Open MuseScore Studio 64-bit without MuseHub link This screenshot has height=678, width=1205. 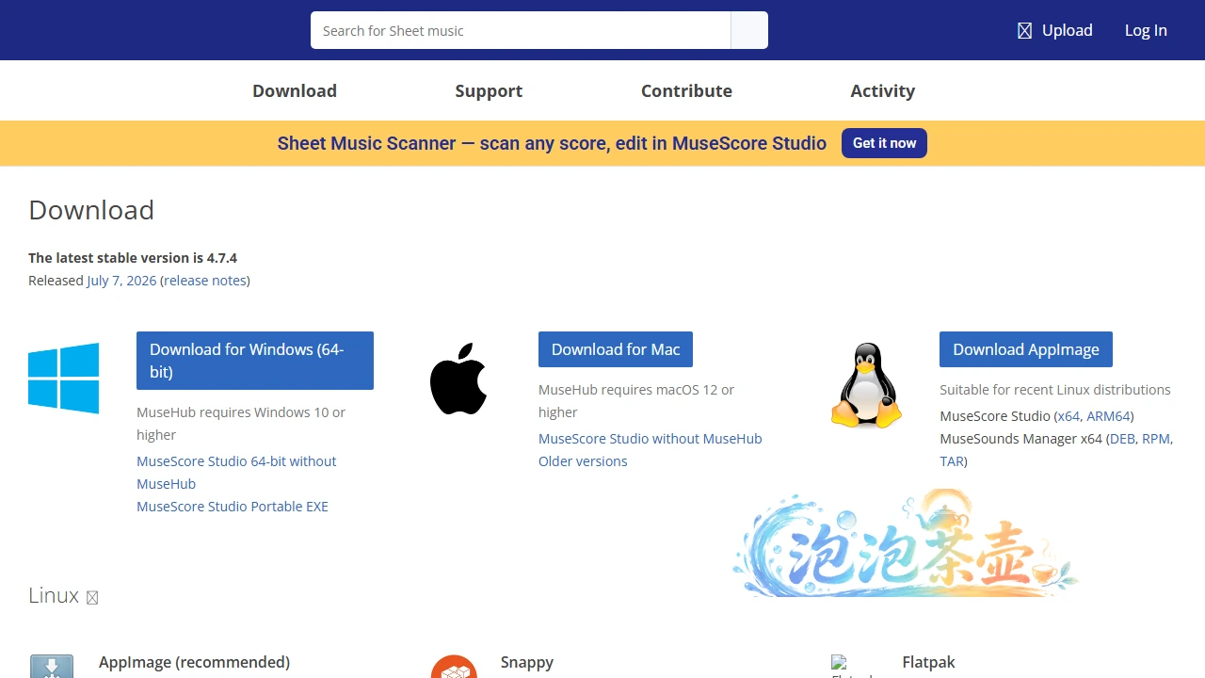click(236, 473)
